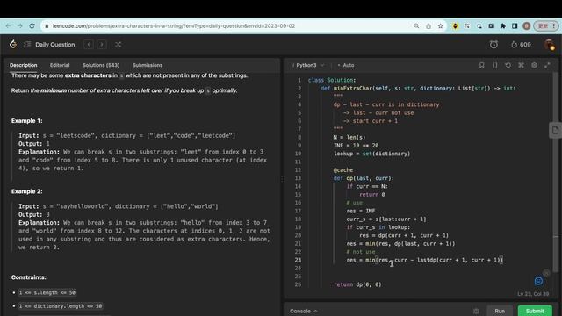Click the 'class Solution:' line
The height and width of the screenshot is (316, 562).
point(332,80)
